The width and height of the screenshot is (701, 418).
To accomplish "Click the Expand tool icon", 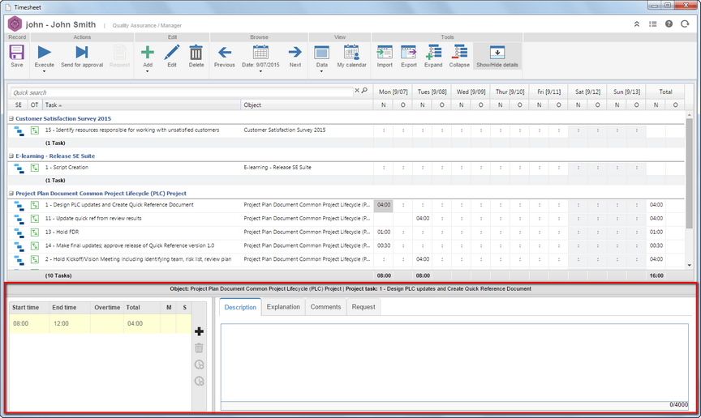I will tap(433, 53).
